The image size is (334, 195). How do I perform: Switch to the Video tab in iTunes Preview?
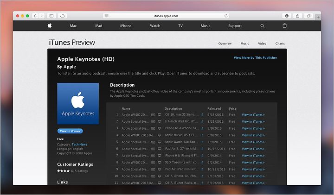[x=262, y=44]
